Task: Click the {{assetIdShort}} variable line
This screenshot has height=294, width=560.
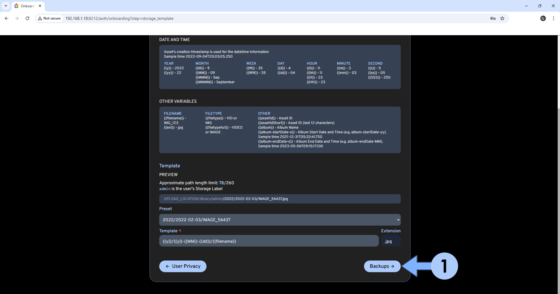Action: click(296, 123)
